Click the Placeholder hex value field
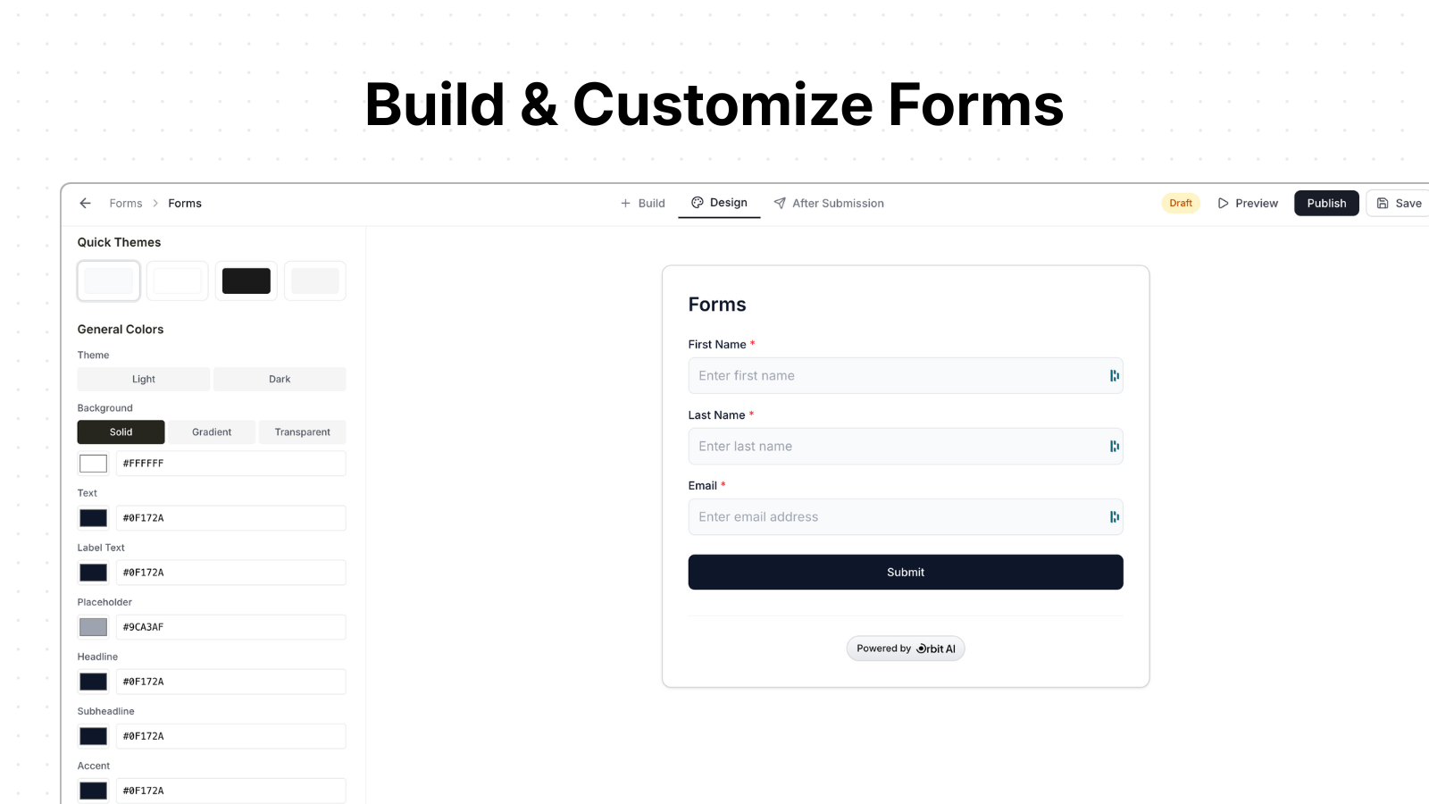 [230, 626]
